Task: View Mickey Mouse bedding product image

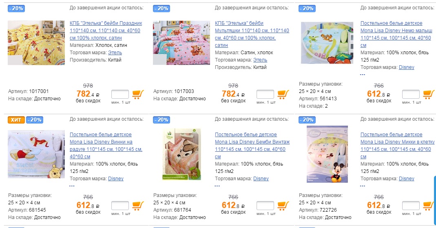Action: (327, 154)
